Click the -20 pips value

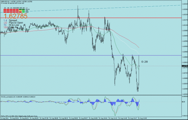tap(5, 23)
